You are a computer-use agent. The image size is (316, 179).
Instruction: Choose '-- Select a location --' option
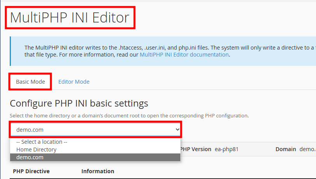95,142
